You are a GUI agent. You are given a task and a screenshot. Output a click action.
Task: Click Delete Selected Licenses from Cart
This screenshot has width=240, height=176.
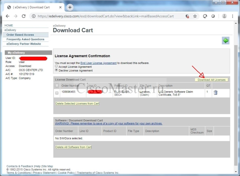77,103
